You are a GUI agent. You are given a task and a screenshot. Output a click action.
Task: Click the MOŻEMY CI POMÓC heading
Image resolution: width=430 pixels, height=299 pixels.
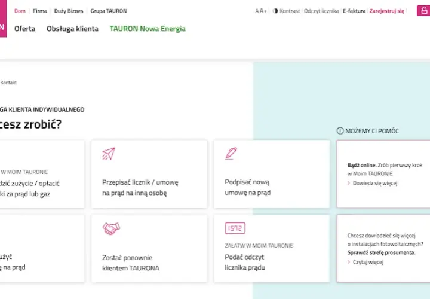[x=372, y=131]
